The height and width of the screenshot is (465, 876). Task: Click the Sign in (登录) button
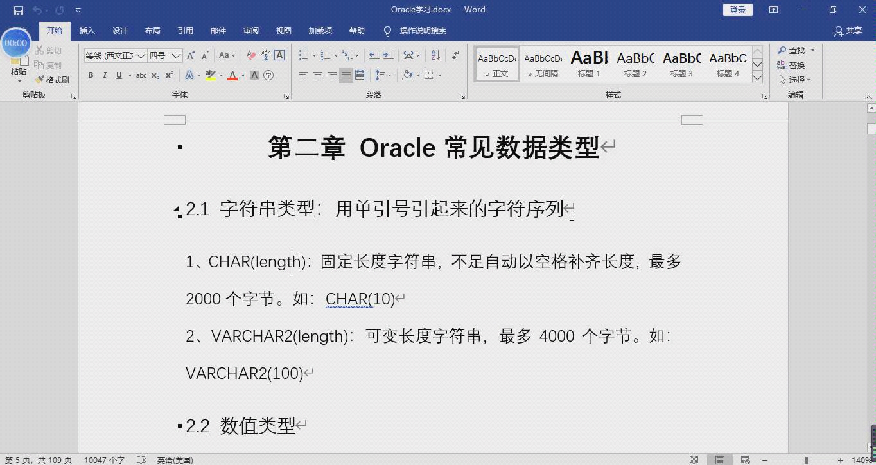coord(738,10)
